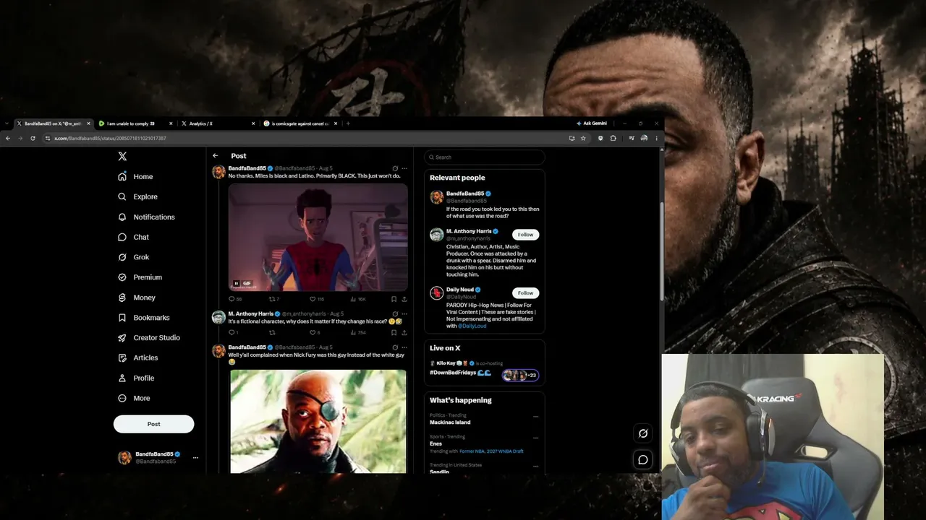Open the Nick Fury image in the post
Viewport: 926px width, 520px height.
pos(318,421)
